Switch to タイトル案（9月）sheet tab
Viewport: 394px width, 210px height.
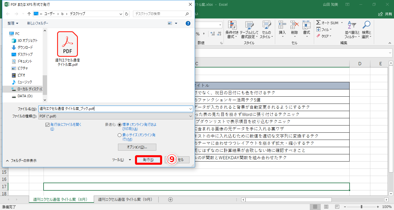click(x=125, y=200)
